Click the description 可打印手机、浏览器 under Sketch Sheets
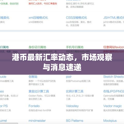This screenshot has width=124, height=124. (114, 83)
